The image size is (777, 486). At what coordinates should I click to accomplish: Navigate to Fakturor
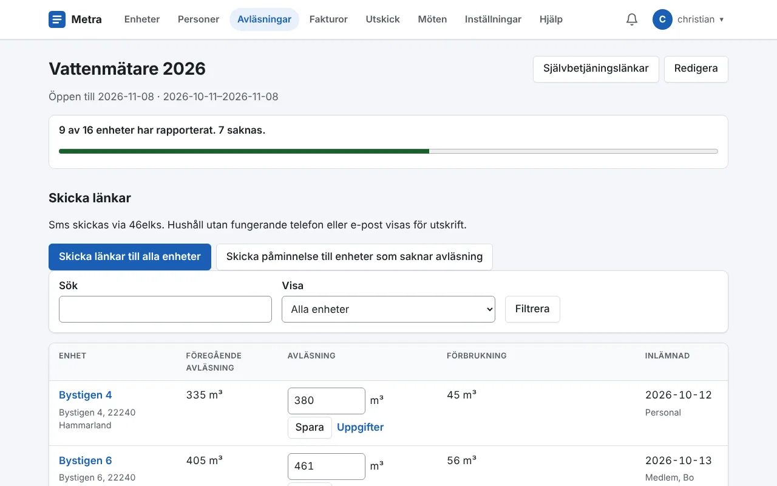point(328,19)
